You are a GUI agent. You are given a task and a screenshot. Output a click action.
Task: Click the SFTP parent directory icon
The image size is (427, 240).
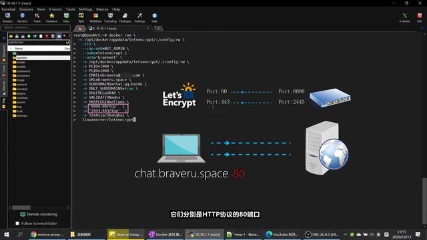pyautogui.click(x=11, y=36)
